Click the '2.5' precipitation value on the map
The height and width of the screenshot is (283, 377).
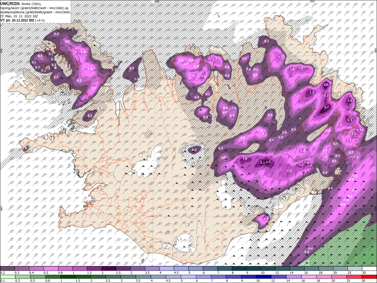click(262, 163)
